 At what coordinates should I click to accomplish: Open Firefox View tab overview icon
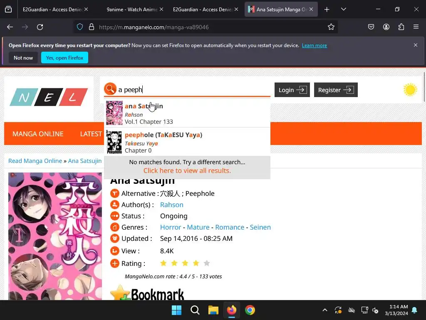(8, 9)
